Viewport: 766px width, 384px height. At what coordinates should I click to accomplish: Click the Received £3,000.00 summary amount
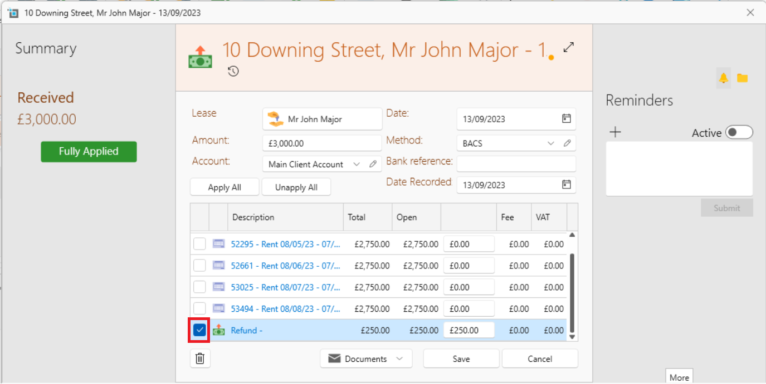tap(47, 119)
